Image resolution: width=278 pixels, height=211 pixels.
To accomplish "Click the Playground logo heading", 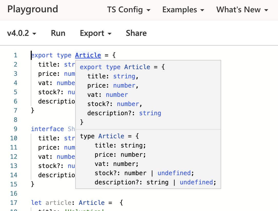I will click(33, 9).
